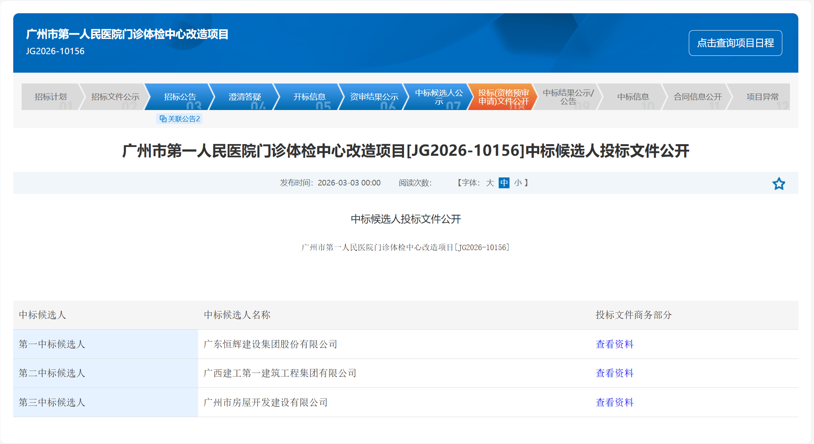Screen dimensions: 814x444
Task: Open the 关联公告2 linked announcement tag
Action: click(179, 119)
